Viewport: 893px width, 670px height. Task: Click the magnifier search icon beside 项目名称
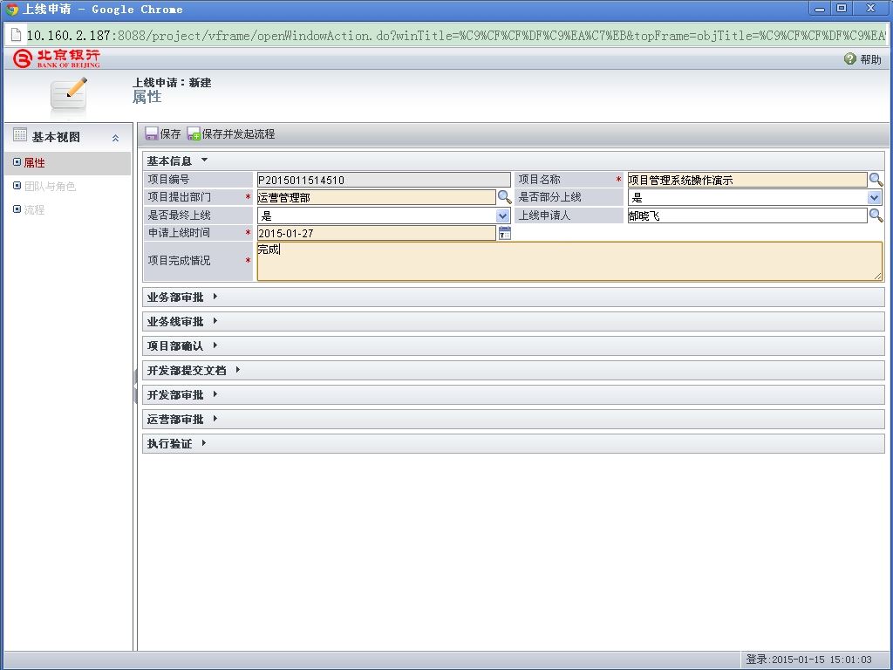click(x=876, y=180)
